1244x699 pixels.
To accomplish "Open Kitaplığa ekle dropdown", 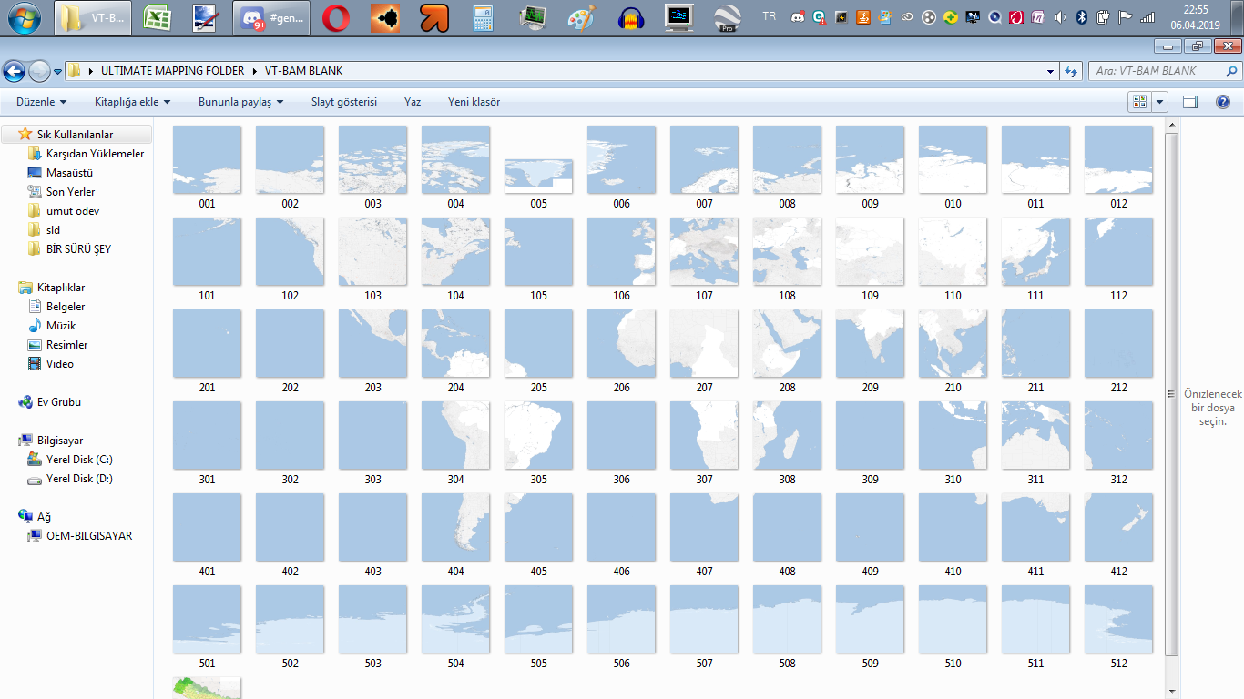I will coord(132,102).
